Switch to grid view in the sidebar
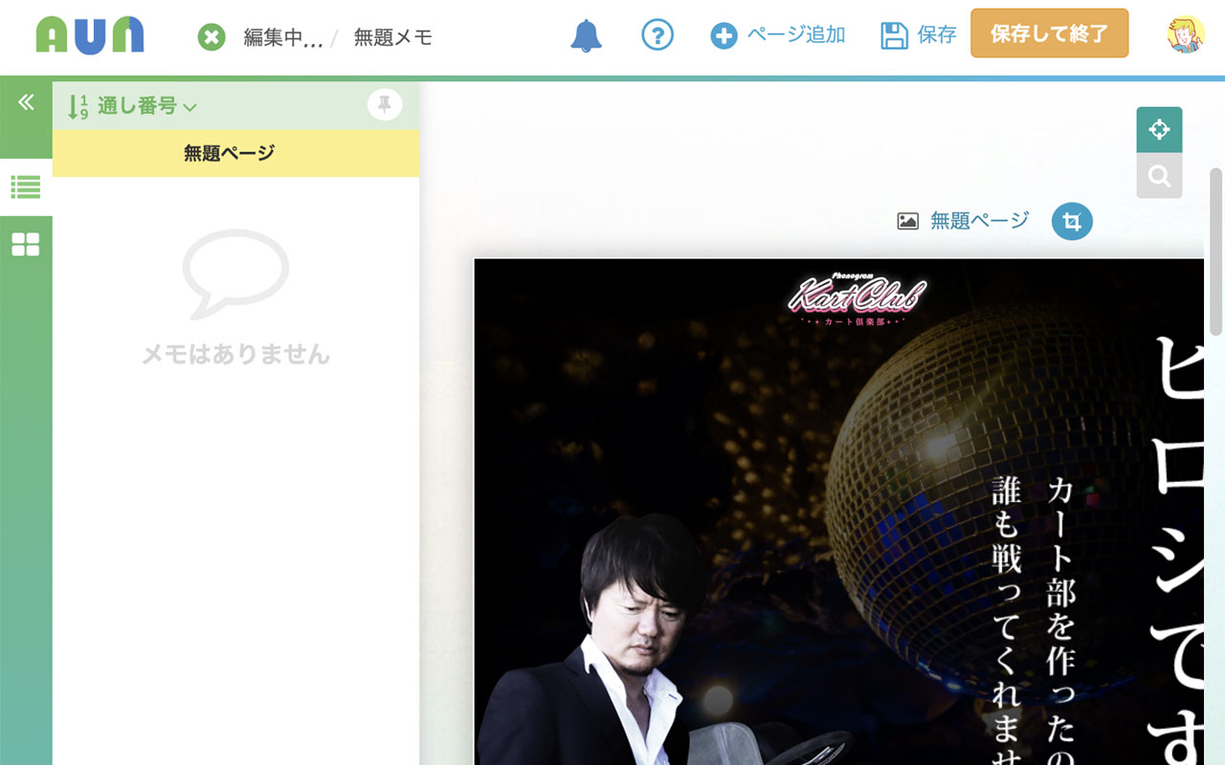The width and height of the screenshot is (1225, 765). pos(26,244)
